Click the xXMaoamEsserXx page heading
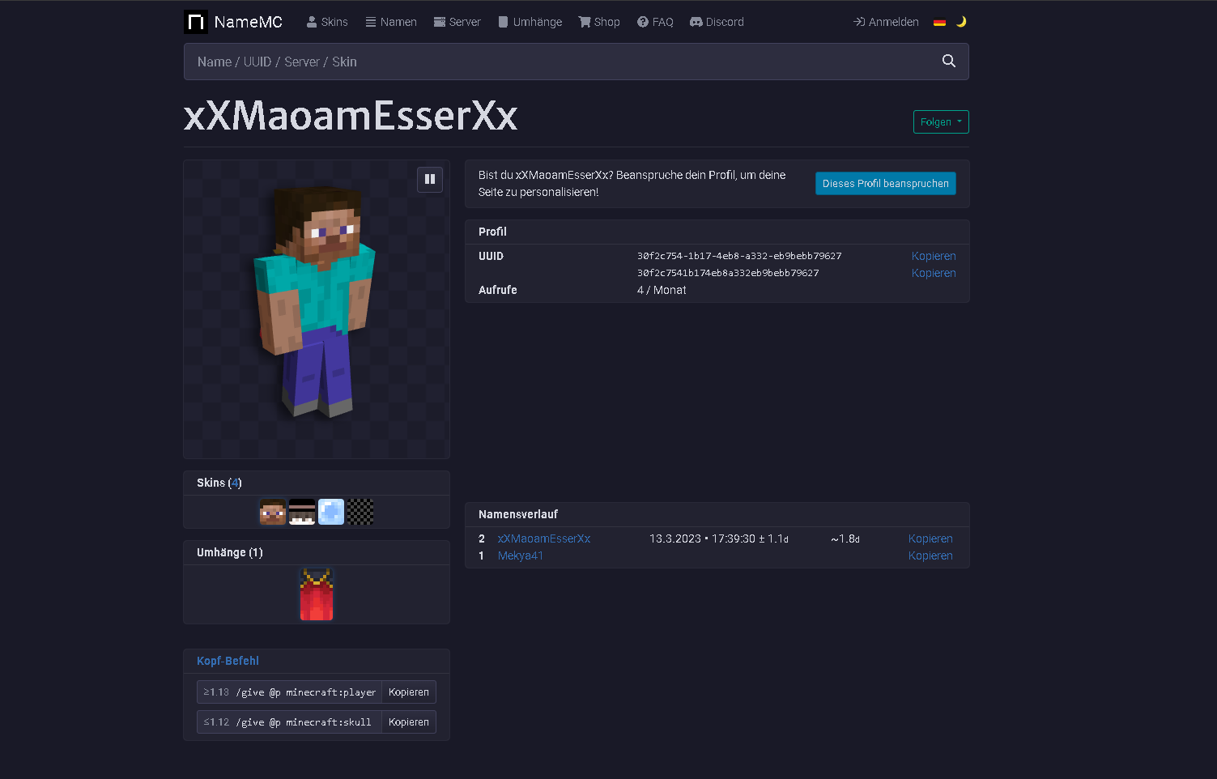The image size is (1217, 779). click(x=351, y=116)
